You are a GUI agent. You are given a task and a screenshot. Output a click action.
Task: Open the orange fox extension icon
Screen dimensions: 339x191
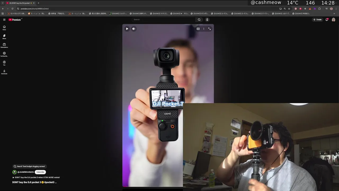pos(310,9)
